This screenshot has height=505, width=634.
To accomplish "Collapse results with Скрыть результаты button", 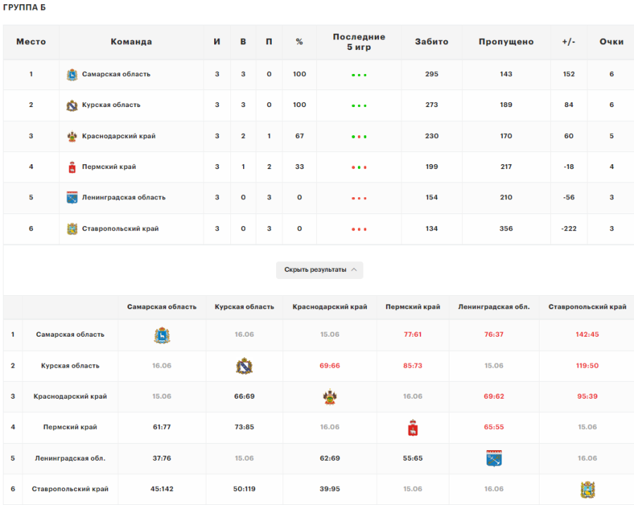I will [x=316, y=270].
